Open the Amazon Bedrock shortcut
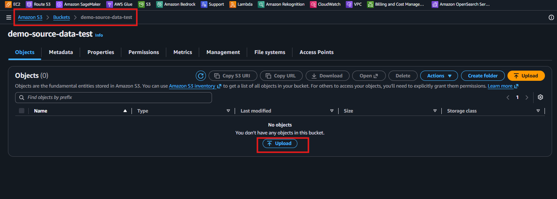 pyautogui.click(x=176, y=5)
